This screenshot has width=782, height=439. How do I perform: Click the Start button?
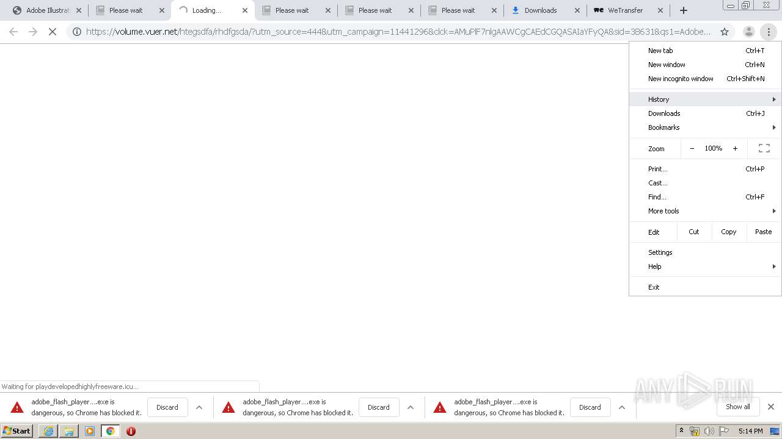[x=17, y=431]
